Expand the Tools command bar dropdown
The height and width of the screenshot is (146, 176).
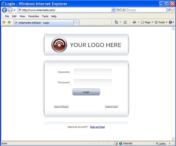[x=161, y=23]
